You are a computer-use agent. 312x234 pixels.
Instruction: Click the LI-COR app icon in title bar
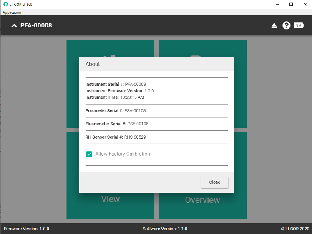5,4
